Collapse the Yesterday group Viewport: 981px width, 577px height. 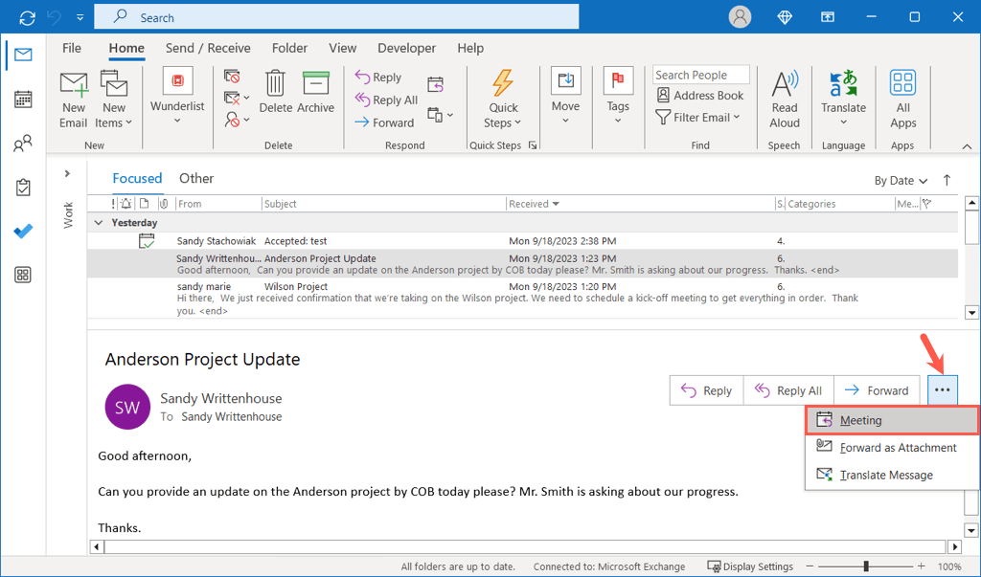pyautogui.click(x=99, y=223)
